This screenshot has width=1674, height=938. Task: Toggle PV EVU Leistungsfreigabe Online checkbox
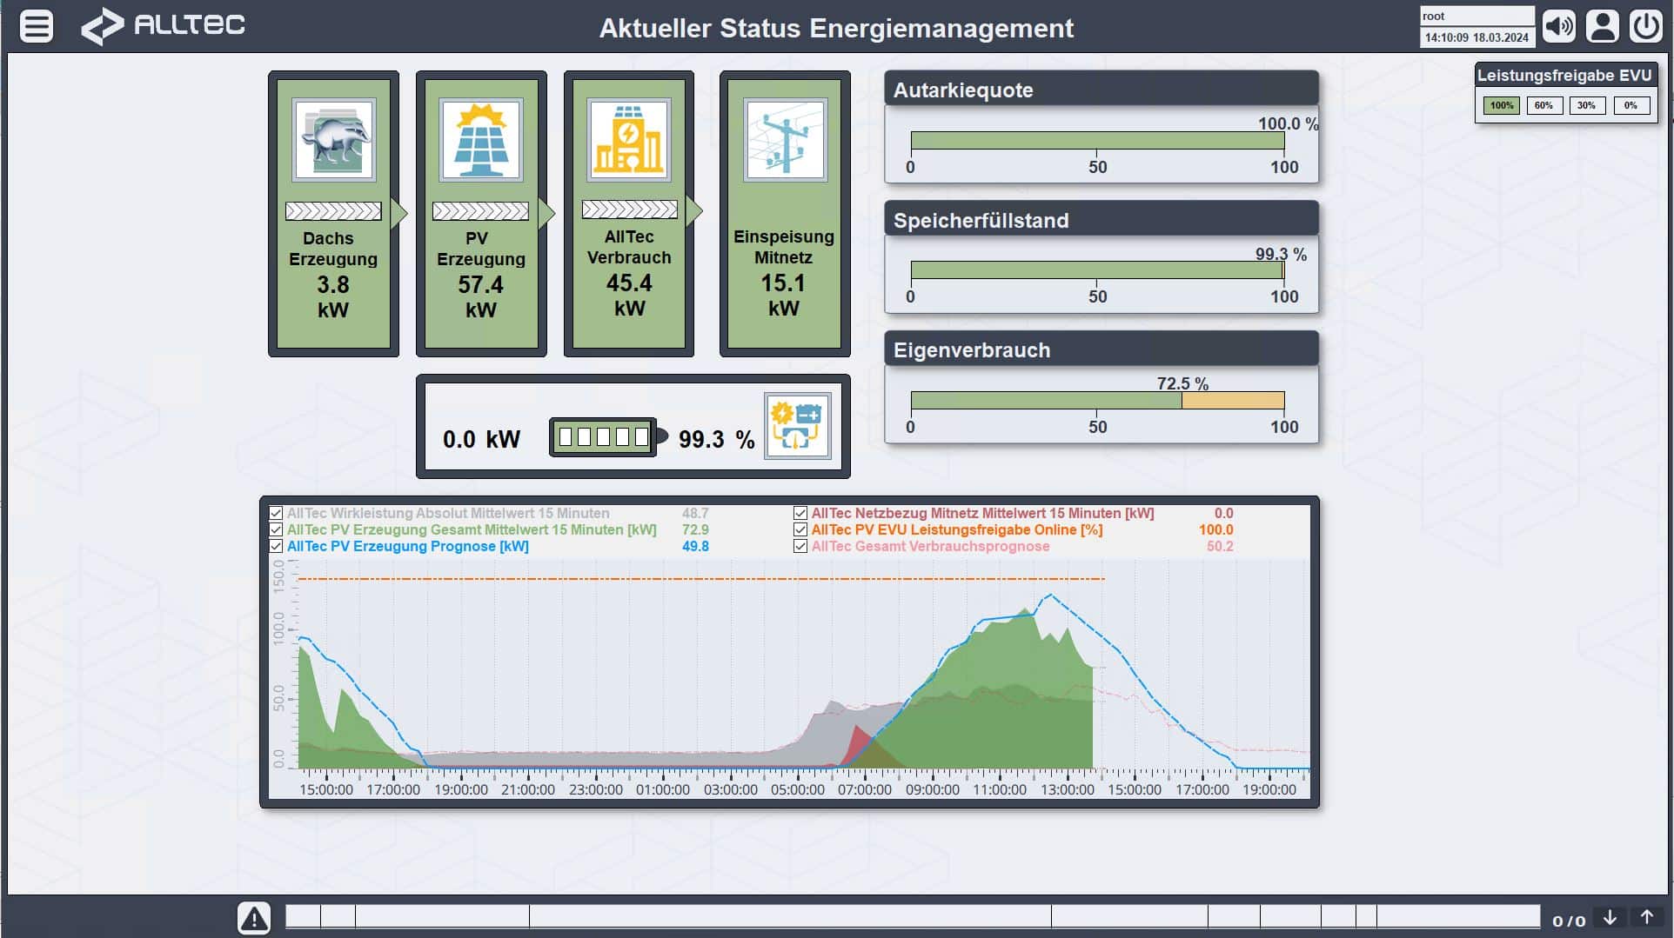tap(800, 530)
